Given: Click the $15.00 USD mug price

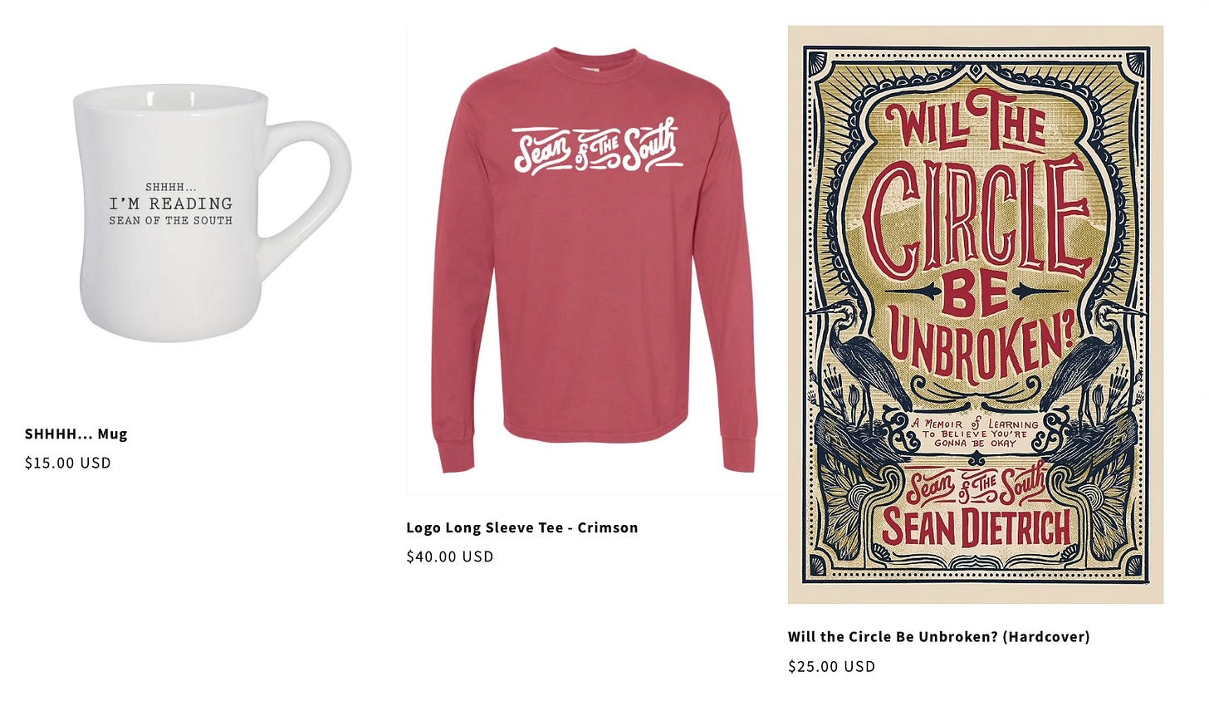Looking at the screenshot, I should (x=68, y=463).
